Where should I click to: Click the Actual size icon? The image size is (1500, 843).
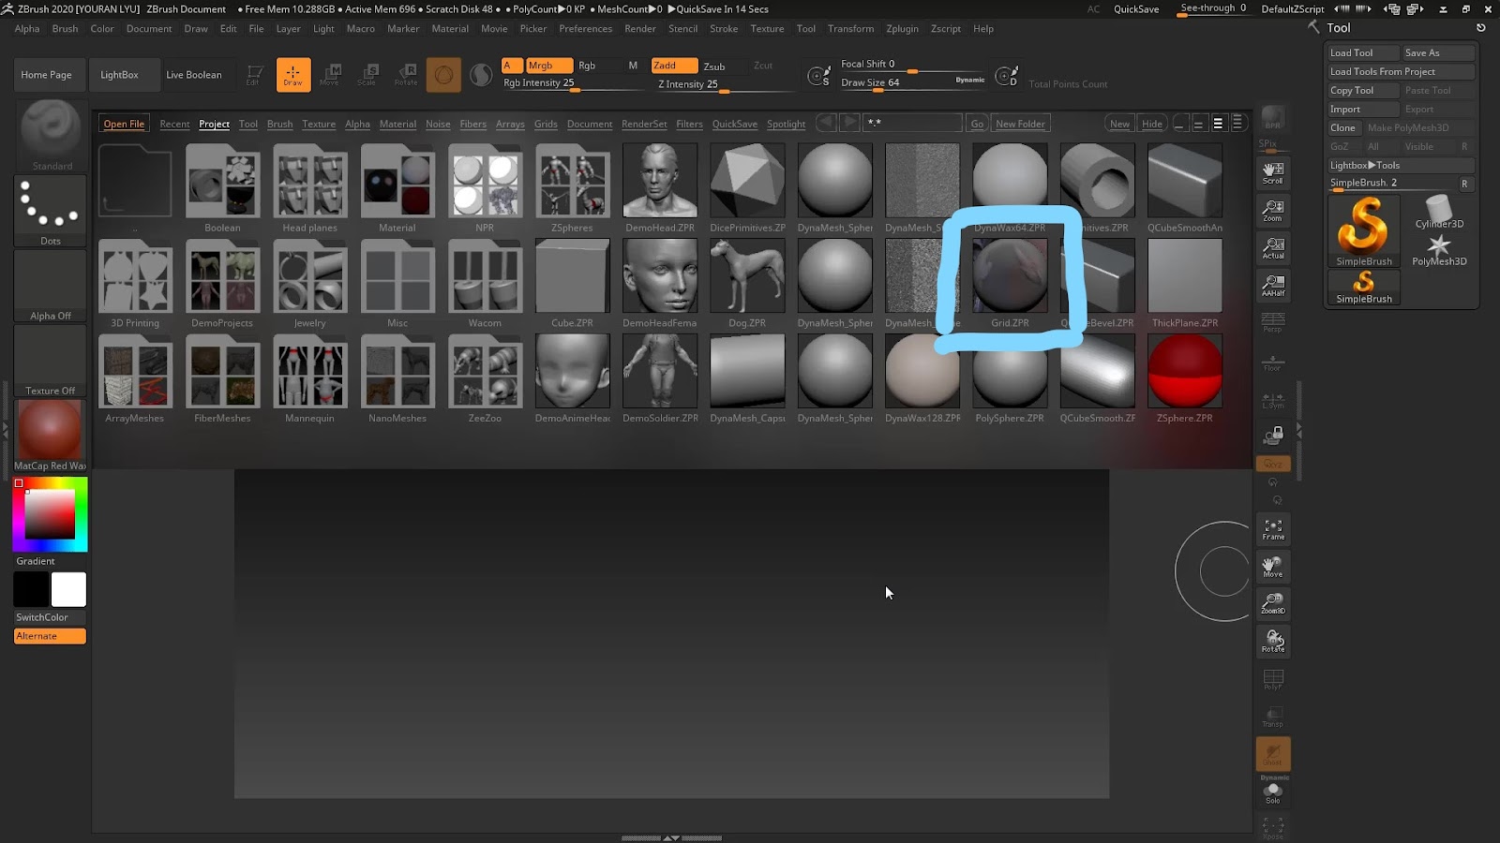coord(1273,247)
